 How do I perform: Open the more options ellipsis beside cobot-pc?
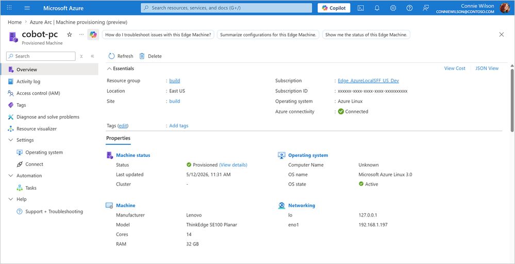pos(81,35)
